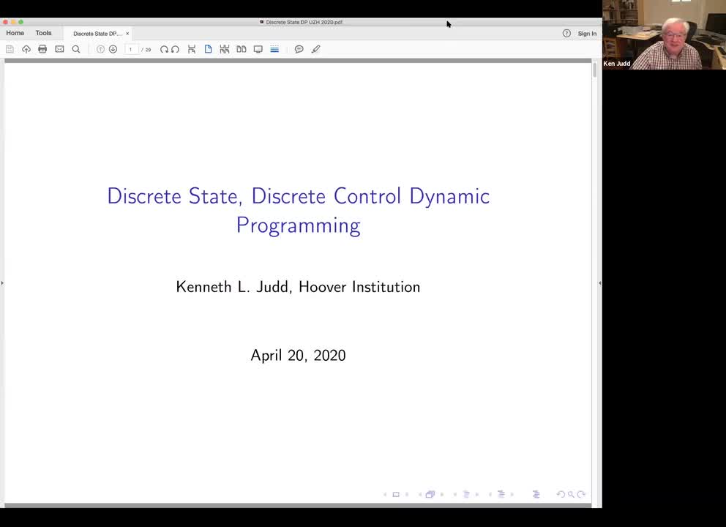Click the vertical scrollbar thumb
Screen dimensions: 726x527
(594, 70)
